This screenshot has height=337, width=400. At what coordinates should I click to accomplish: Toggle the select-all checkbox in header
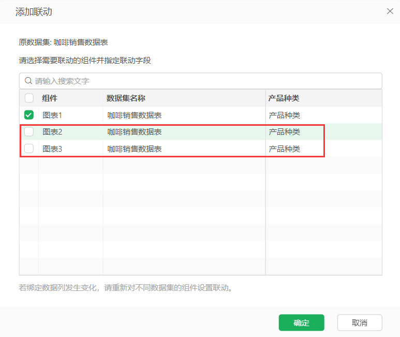pos(29,98)
